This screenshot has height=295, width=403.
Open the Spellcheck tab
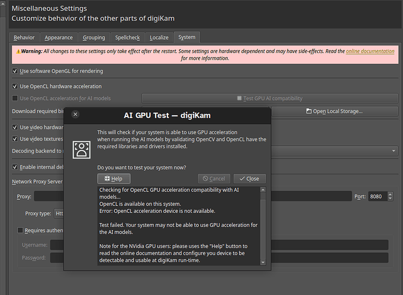point(127,37)
